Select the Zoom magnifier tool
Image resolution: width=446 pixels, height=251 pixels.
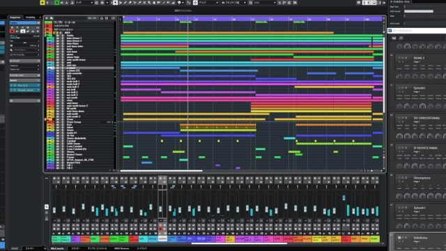[x=149, y=3]
